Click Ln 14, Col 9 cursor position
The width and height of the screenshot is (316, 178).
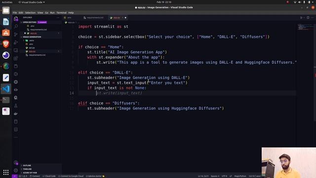pos(203,176)
